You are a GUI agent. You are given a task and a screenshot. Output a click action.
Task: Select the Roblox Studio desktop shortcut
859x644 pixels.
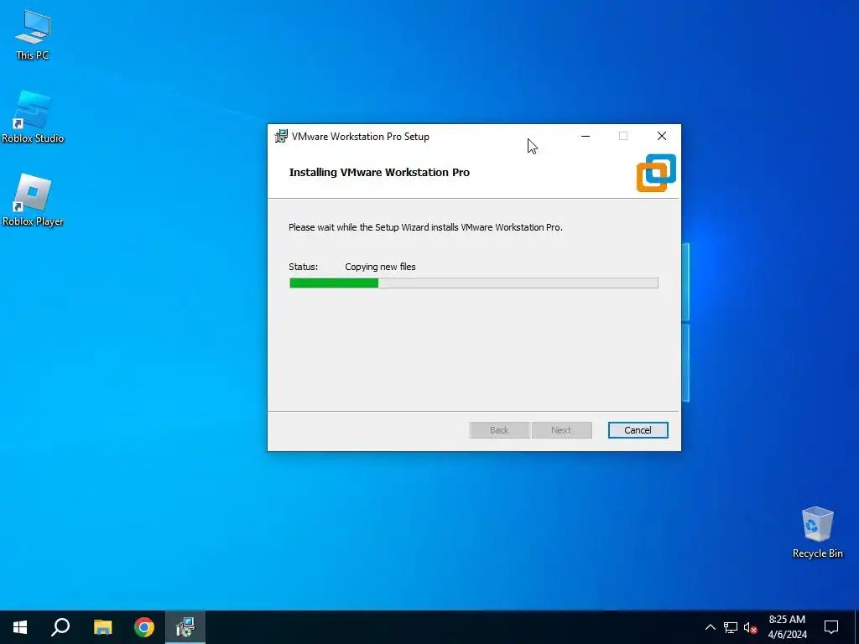[x=33, y=117]
